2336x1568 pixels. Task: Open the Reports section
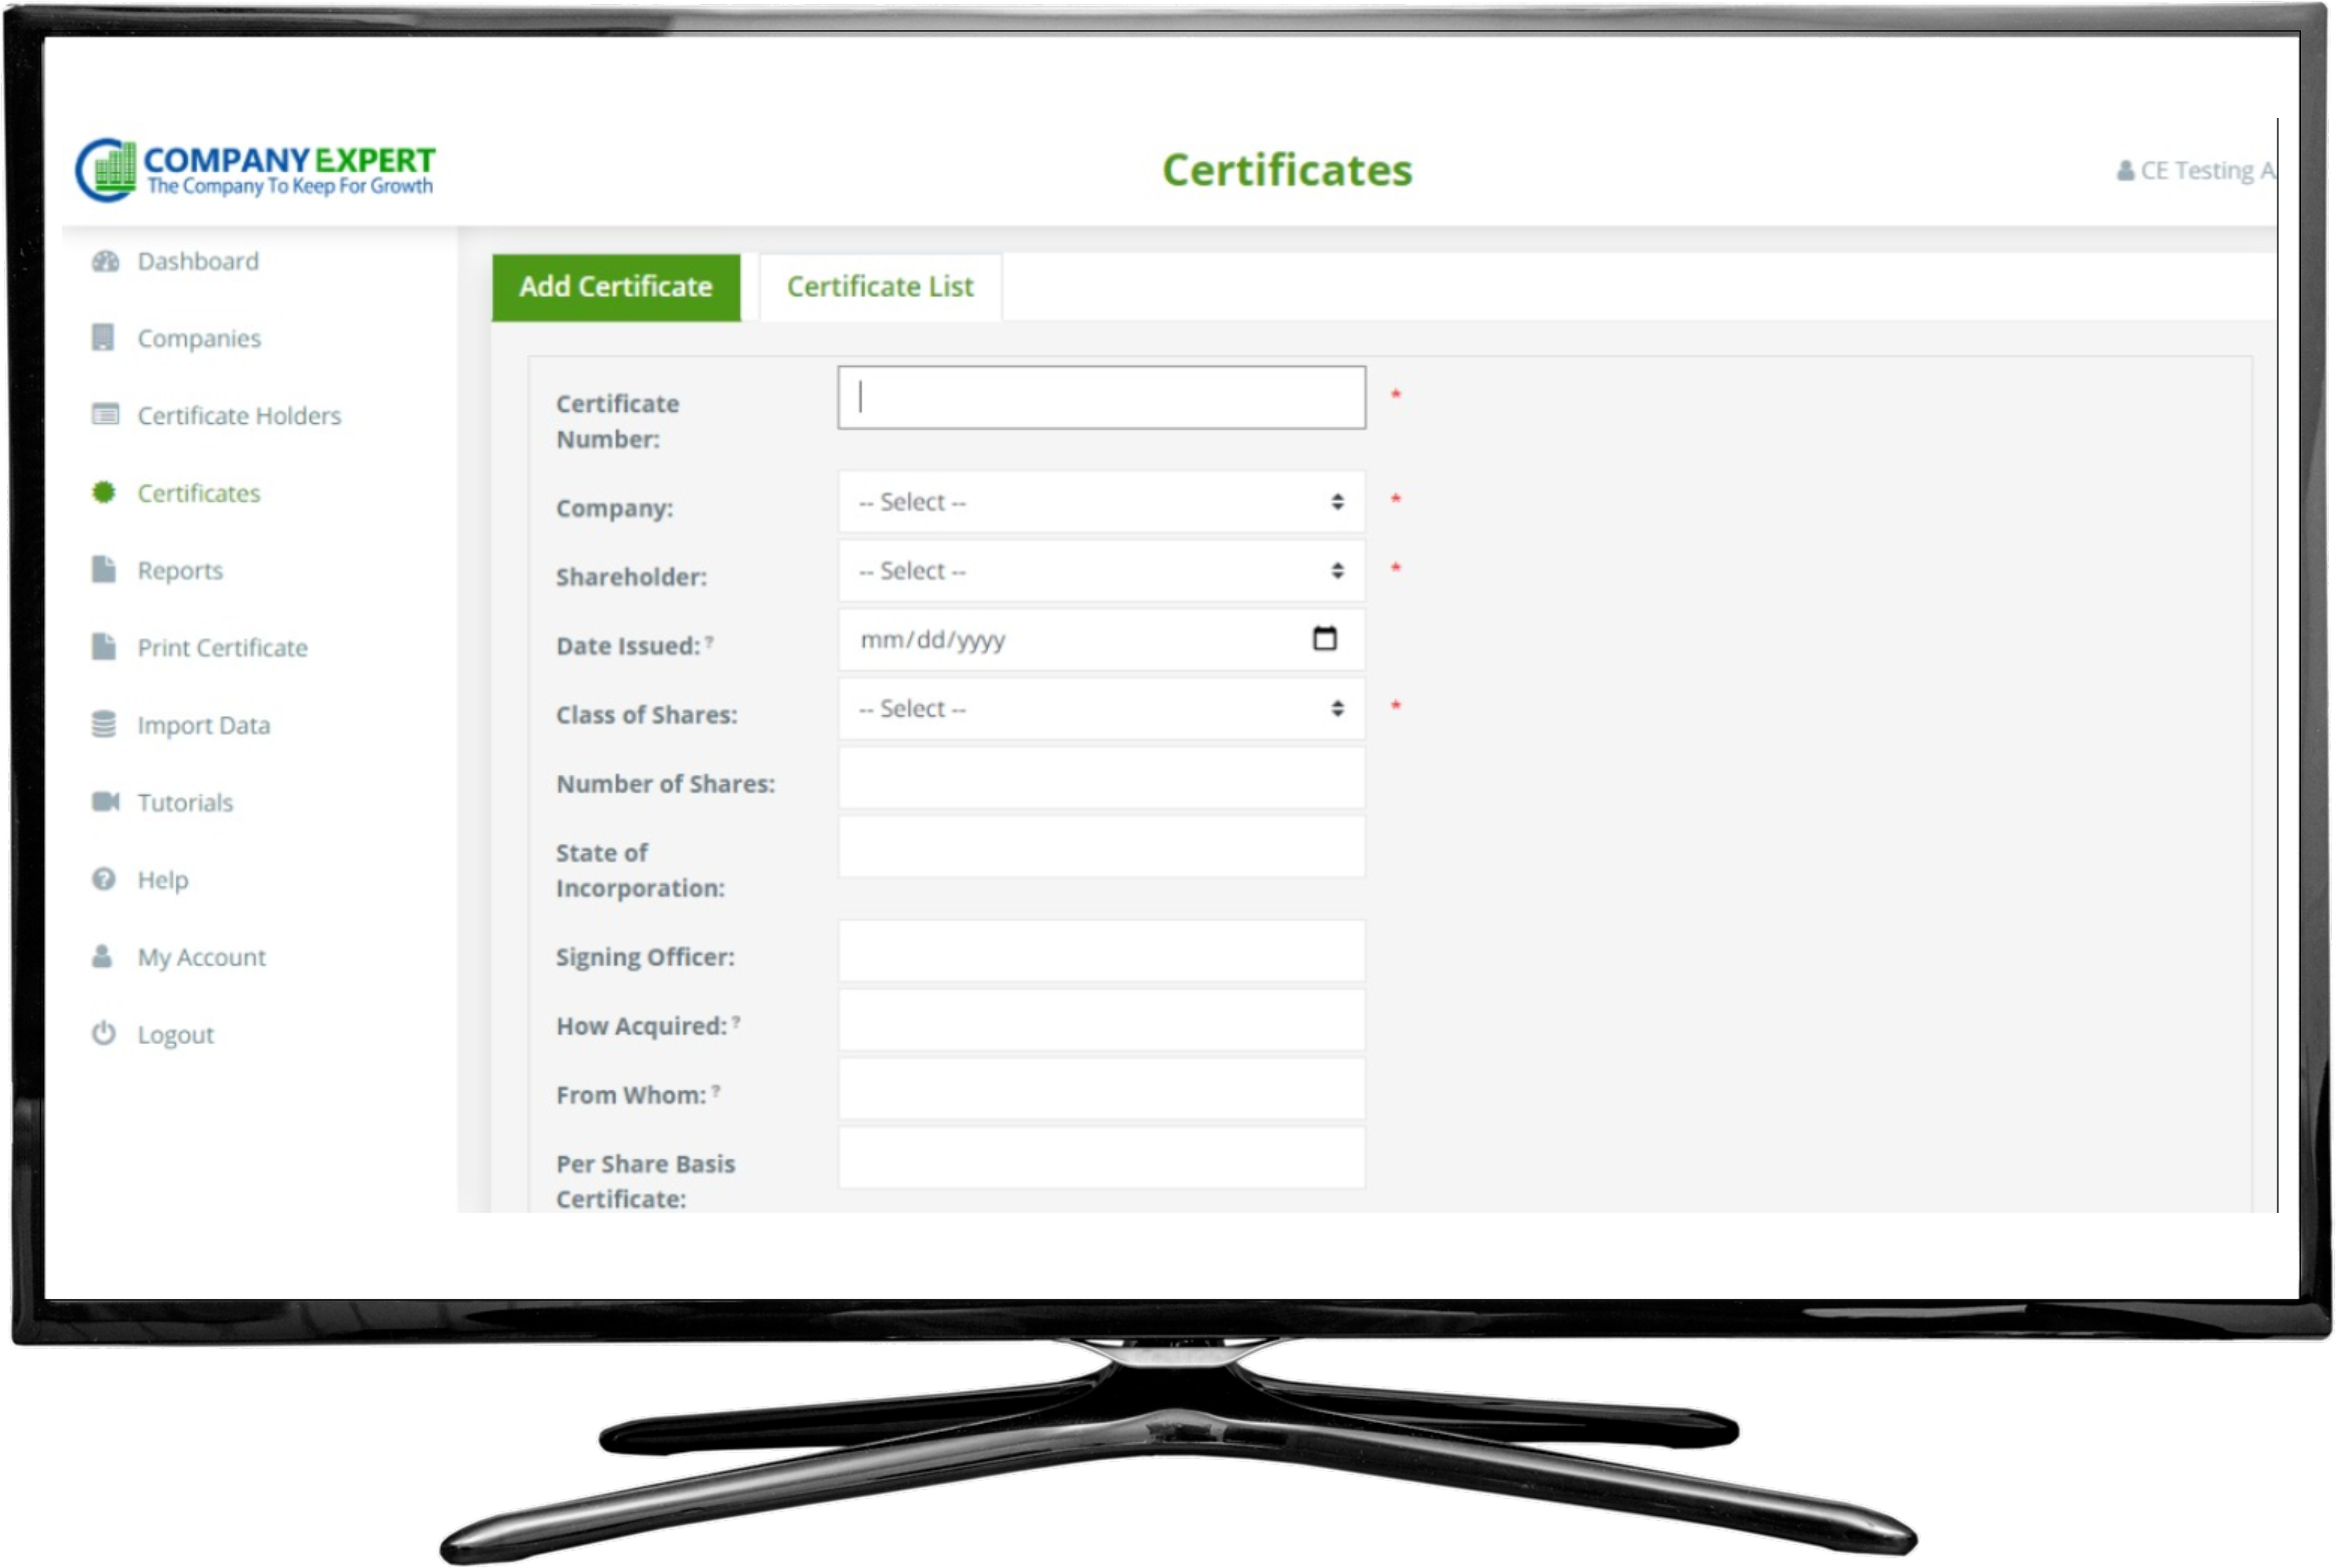click(180, 570)
